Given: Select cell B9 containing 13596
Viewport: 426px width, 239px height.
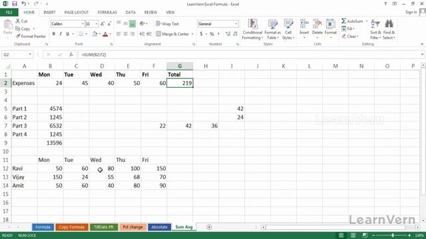Looking at the screenshot, I should [51, 143].
